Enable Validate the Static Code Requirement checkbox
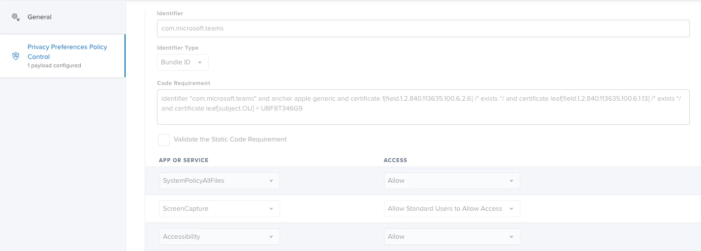The width and height of the screenshot is (701, 251). point(164,139)
